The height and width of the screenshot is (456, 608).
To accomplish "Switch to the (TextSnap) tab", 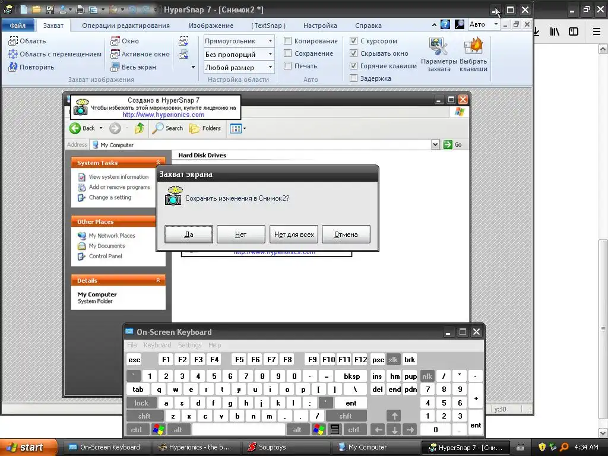I will click(268, 26).
